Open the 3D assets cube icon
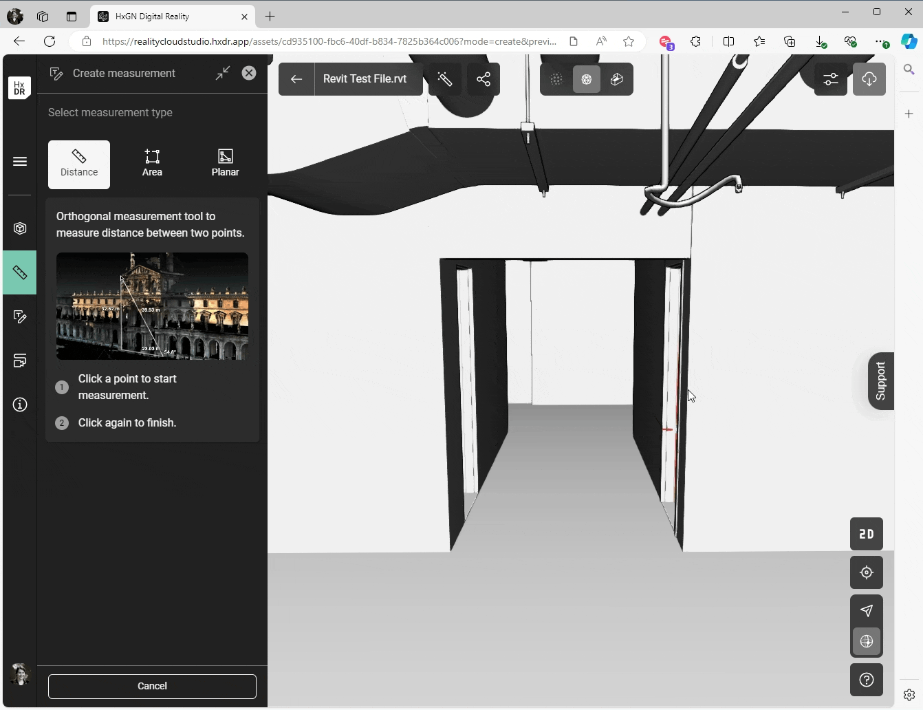Image resolution: width=923 pixels, height=710 pixels. pyautogui.click(x=20, y=228)
